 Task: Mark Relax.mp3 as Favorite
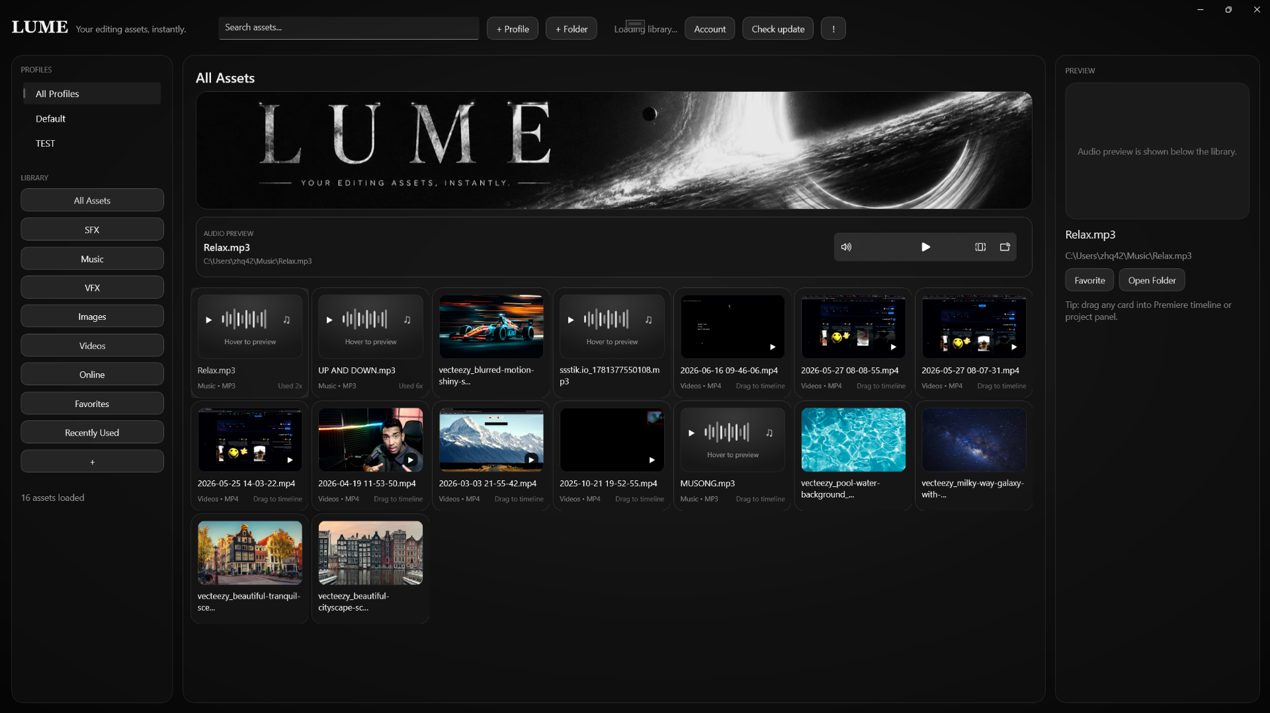1089,280
